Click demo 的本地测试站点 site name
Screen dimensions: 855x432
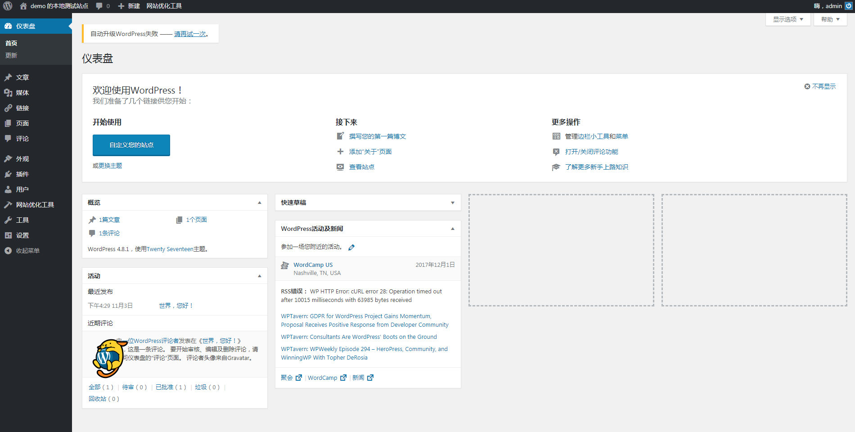(x=59, y=6)
